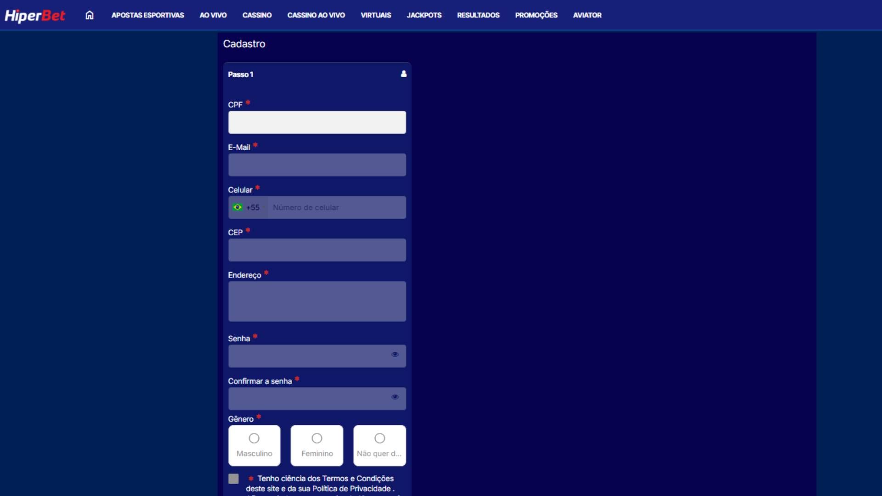Viewport: 882px width, 496px height.
Task: Toggle visibility in Confirmar a senha field
Action: [x=395, y=397]
